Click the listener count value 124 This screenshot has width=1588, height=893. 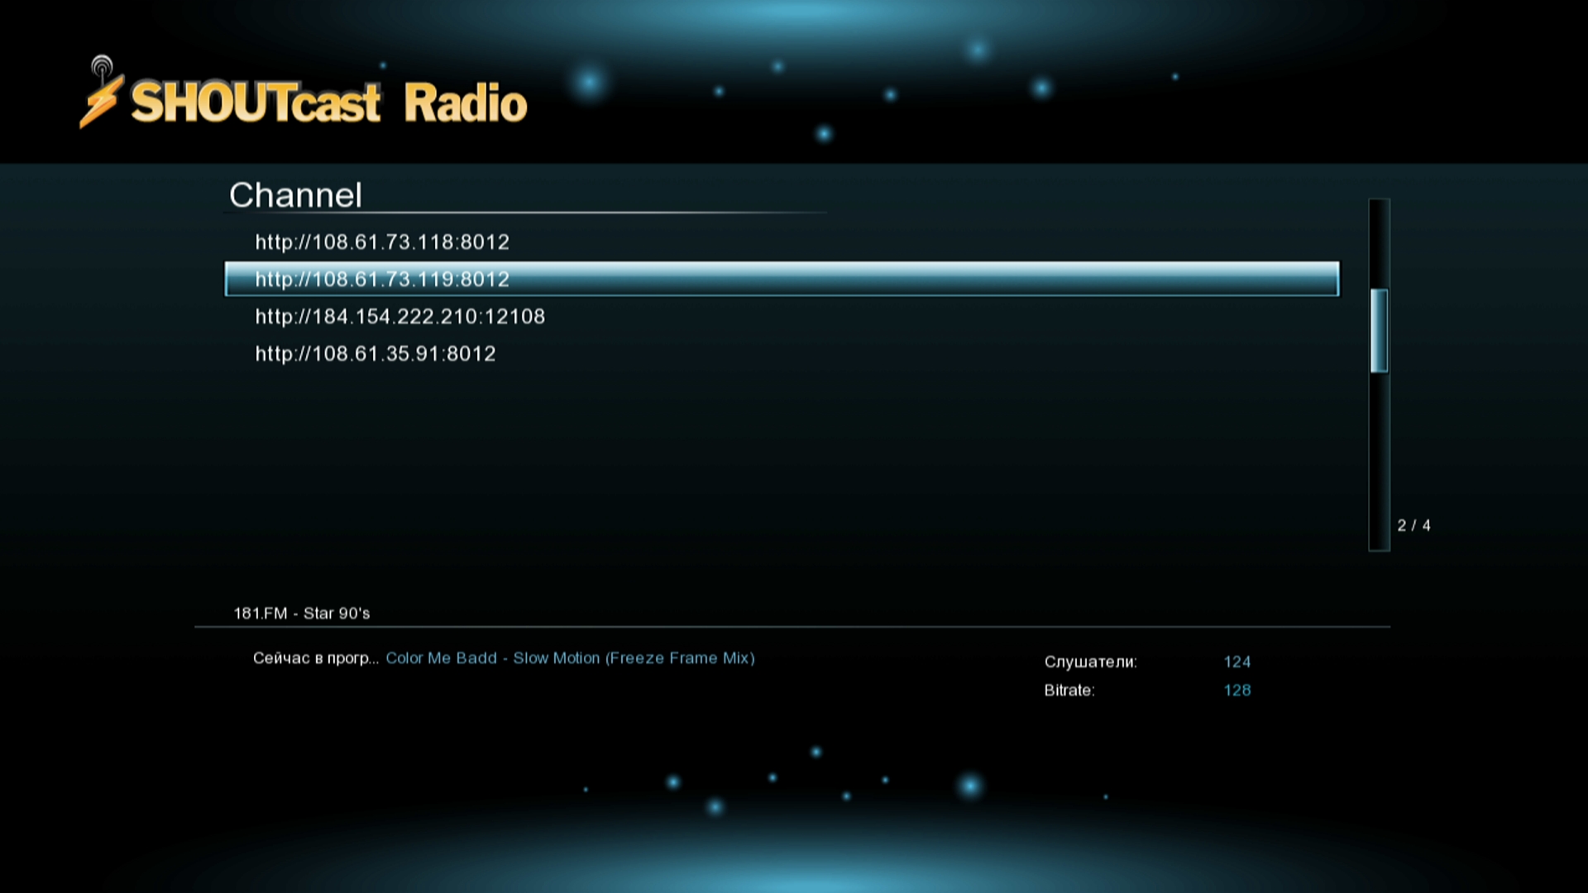(1236, 662)
